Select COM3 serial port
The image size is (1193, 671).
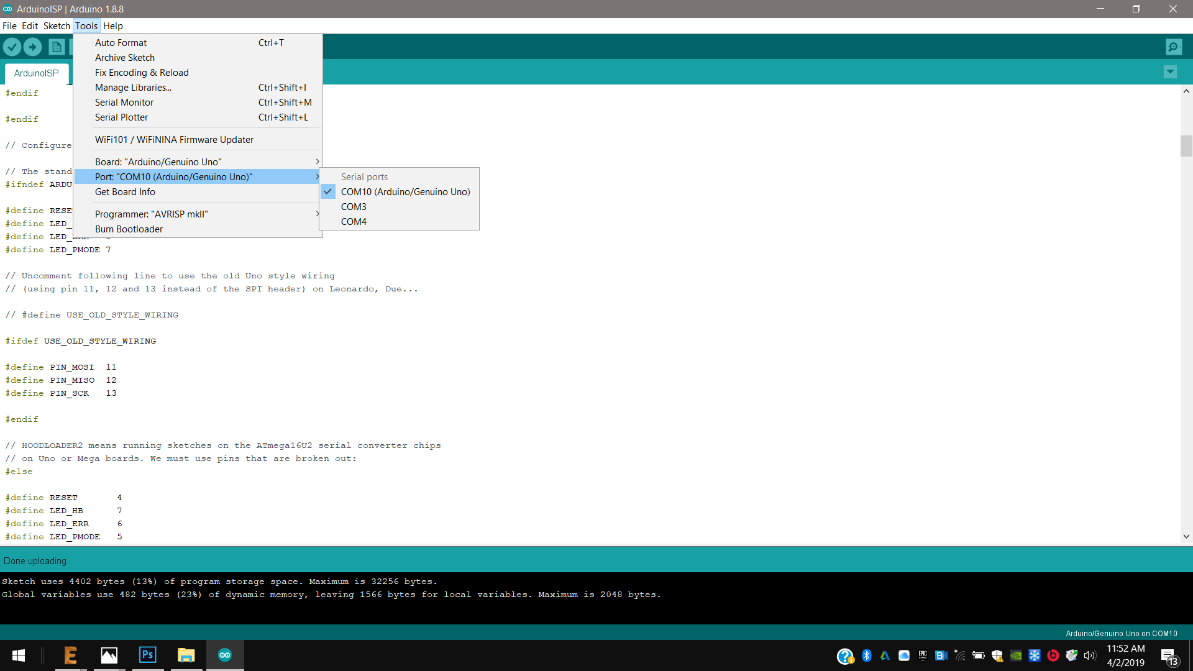tap(354, 207)
